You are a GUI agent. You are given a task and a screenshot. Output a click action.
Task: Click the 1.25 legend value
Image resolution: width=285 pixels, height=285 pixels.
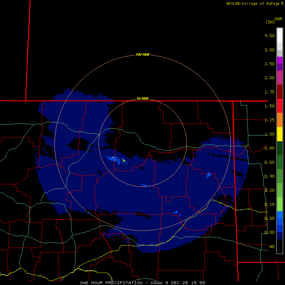269,120
